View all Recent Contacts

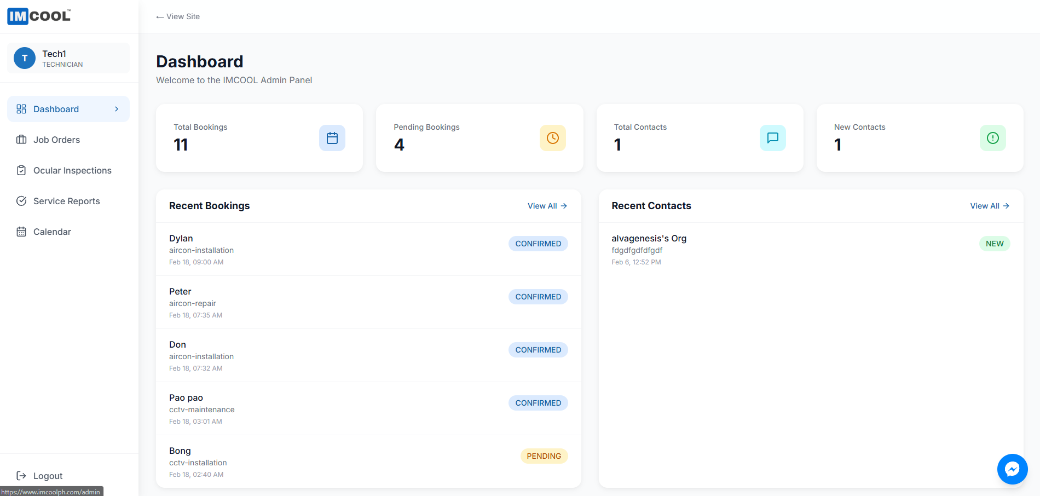point(990,206)
